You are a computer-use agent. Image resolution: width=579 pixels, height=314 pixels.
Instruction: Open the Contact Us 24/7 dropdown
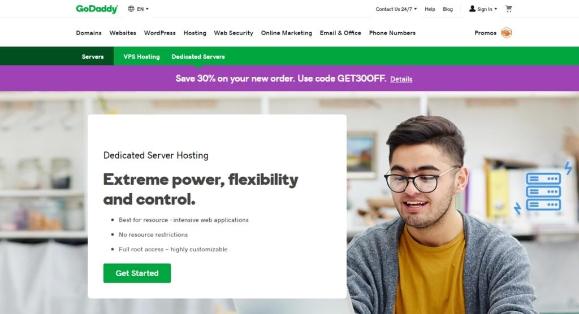396,9
